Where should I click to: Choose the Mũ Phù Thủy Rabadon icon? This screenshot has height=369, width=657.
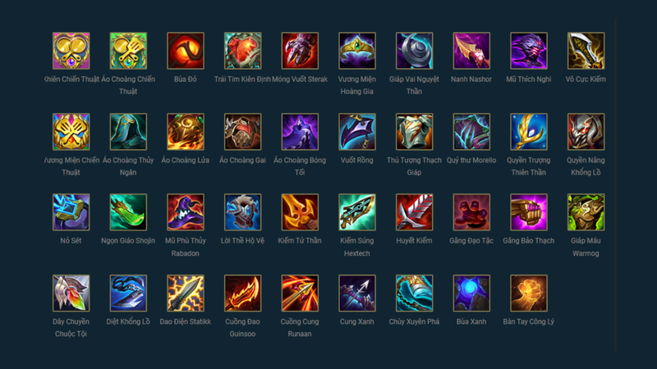click(x=186, y=212)
